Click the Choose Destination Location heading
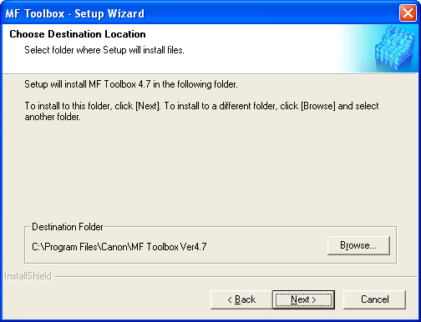 (78, 34)
